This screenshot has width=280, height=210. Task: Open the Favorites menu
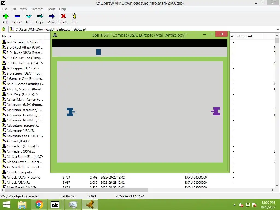pos(37,9)
